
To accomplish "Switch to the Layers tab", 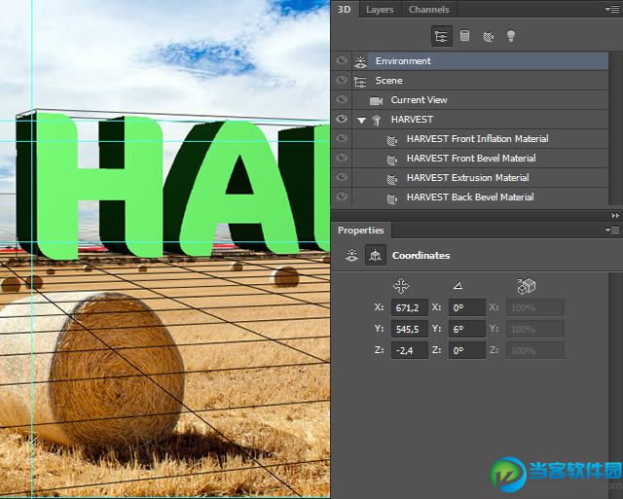I will click(380, 10).
